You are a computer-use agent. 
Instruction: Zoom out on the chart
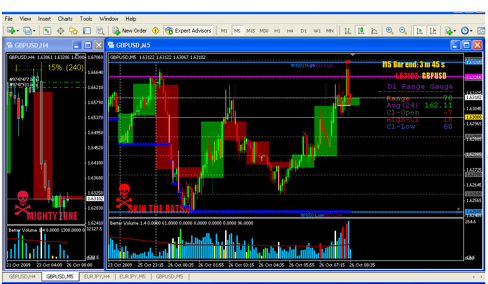pos(403,31)
